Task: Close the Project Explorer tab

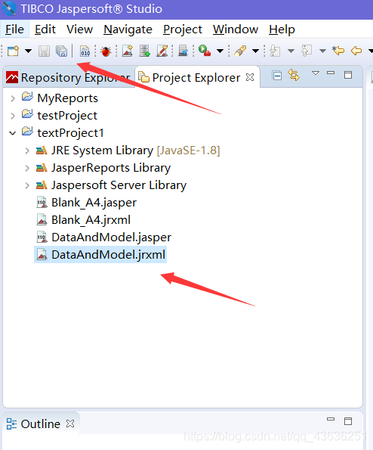Action: coord(250,77)
